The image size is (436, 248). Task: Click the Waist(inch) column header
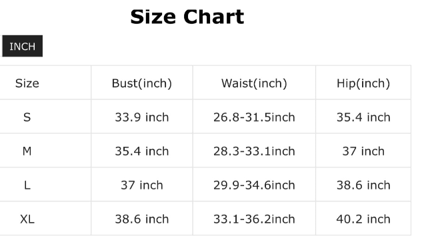click(x=254, y=83)
